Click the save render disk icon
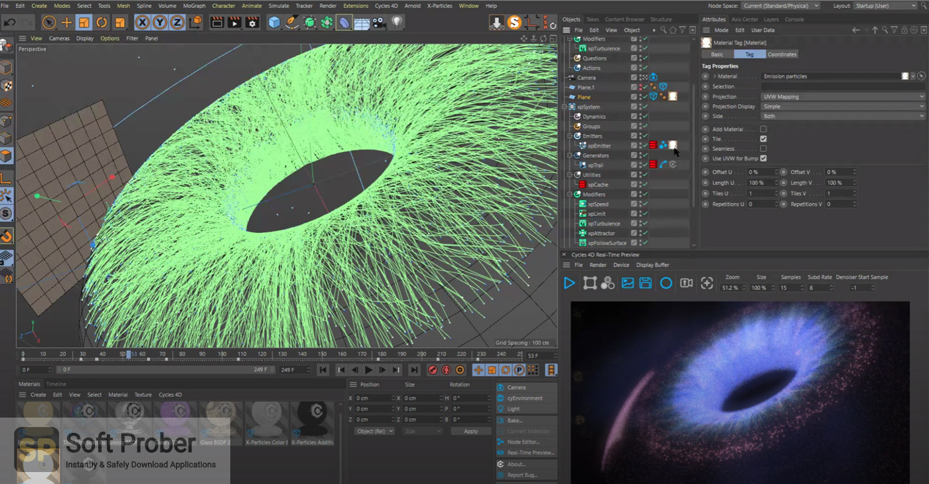This screenshot has width=929, height=484. 646,283
